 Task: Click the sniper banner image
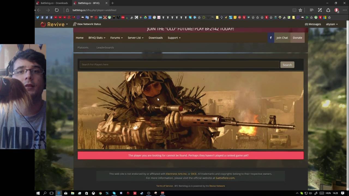point(191,110)
